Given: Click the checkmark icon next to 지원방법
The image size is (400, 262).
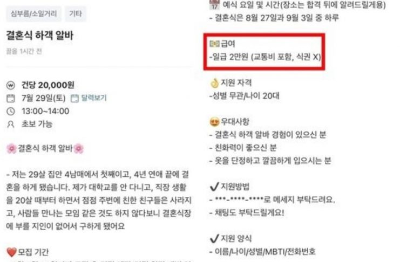Looking at the screenshot, I should coord(214,187).
